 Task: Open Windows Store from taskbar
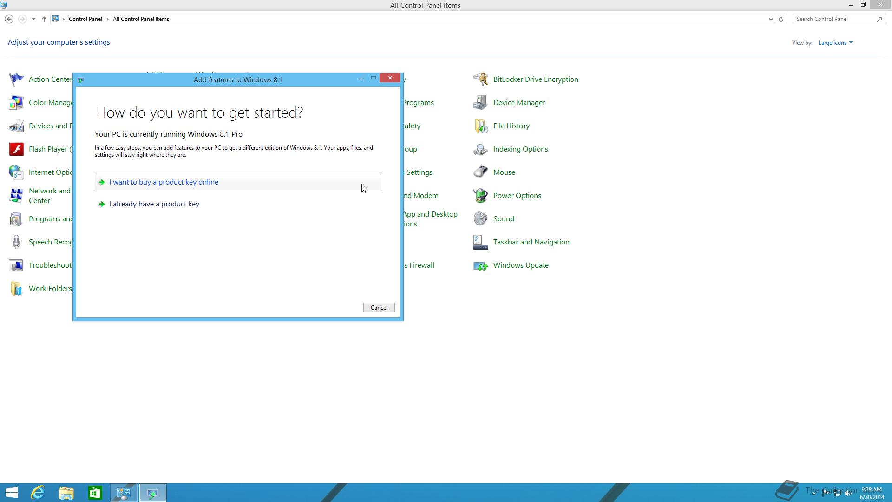click(x=95, y=493)
